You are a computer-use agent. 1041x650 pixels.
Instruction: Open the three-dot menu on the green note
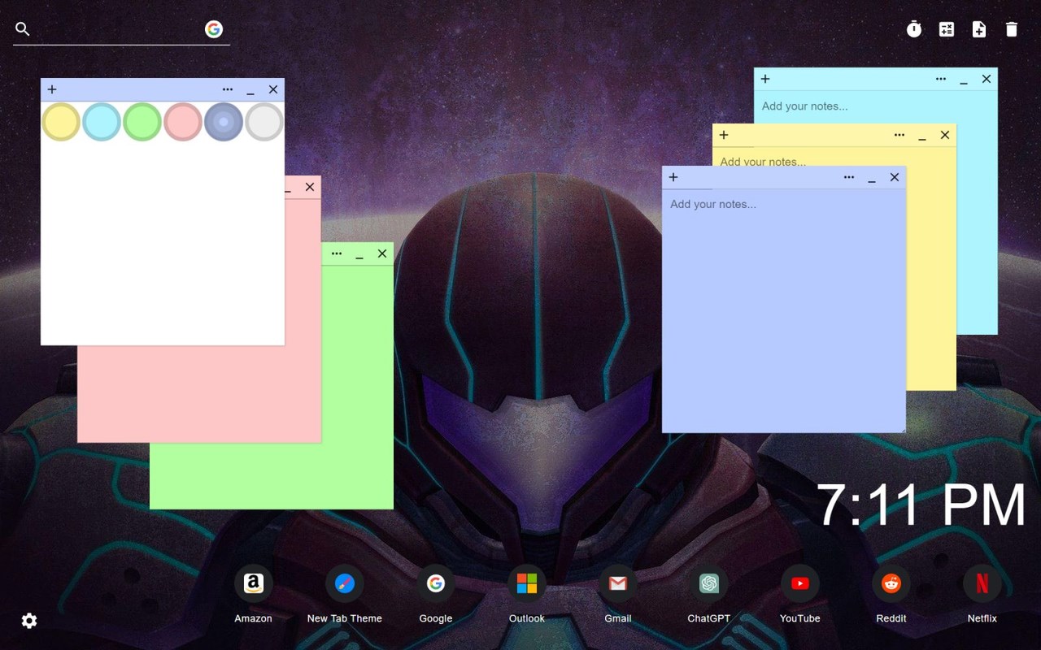[337, 253]
